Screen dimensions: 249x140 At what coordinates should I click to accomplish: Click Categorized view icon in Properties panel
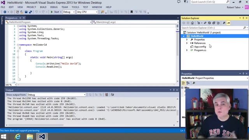183,83
